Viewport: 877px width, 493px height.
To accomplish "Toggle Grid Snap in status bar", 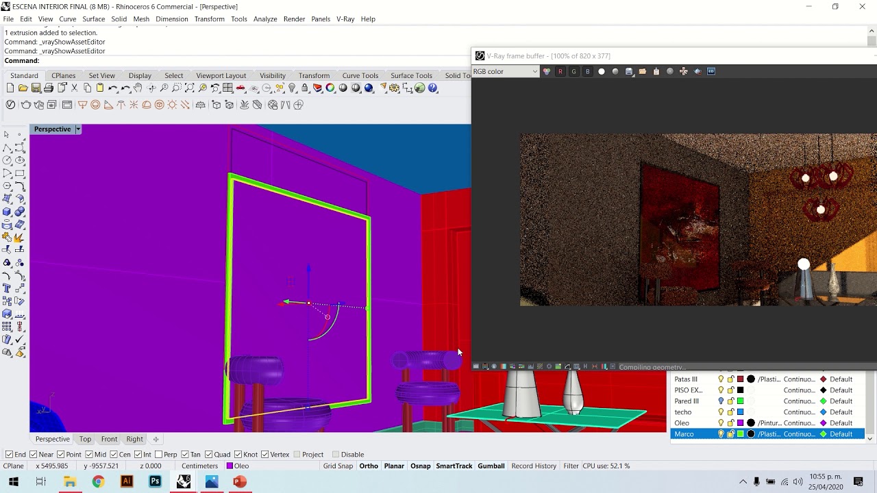I will click(x=338, y=466).
